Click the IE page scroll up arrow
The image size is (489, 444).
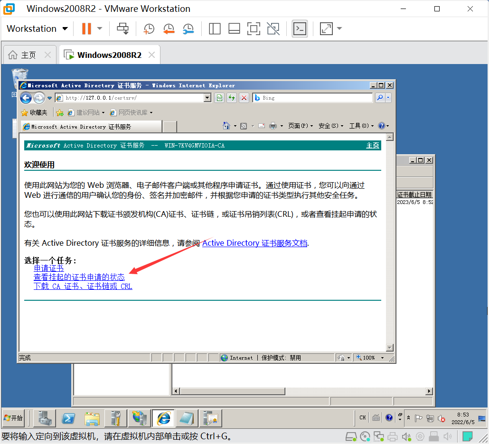[x=390, y=137]
